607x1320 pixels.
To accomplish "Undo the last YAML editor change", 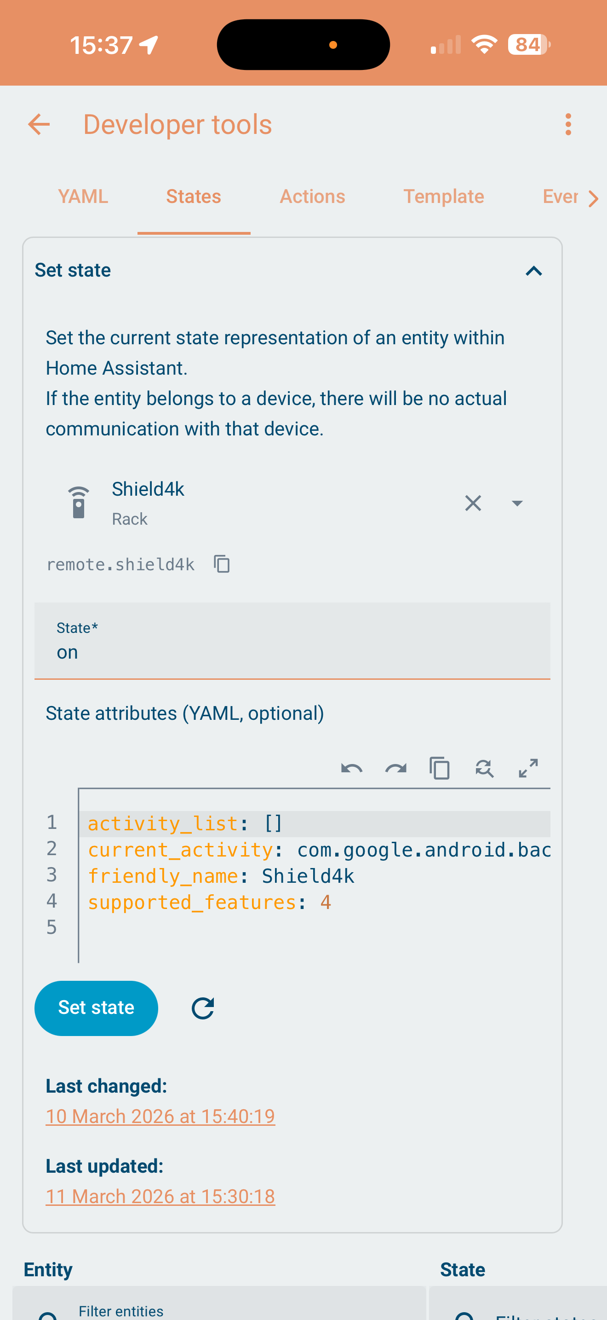I will (352, 769).
